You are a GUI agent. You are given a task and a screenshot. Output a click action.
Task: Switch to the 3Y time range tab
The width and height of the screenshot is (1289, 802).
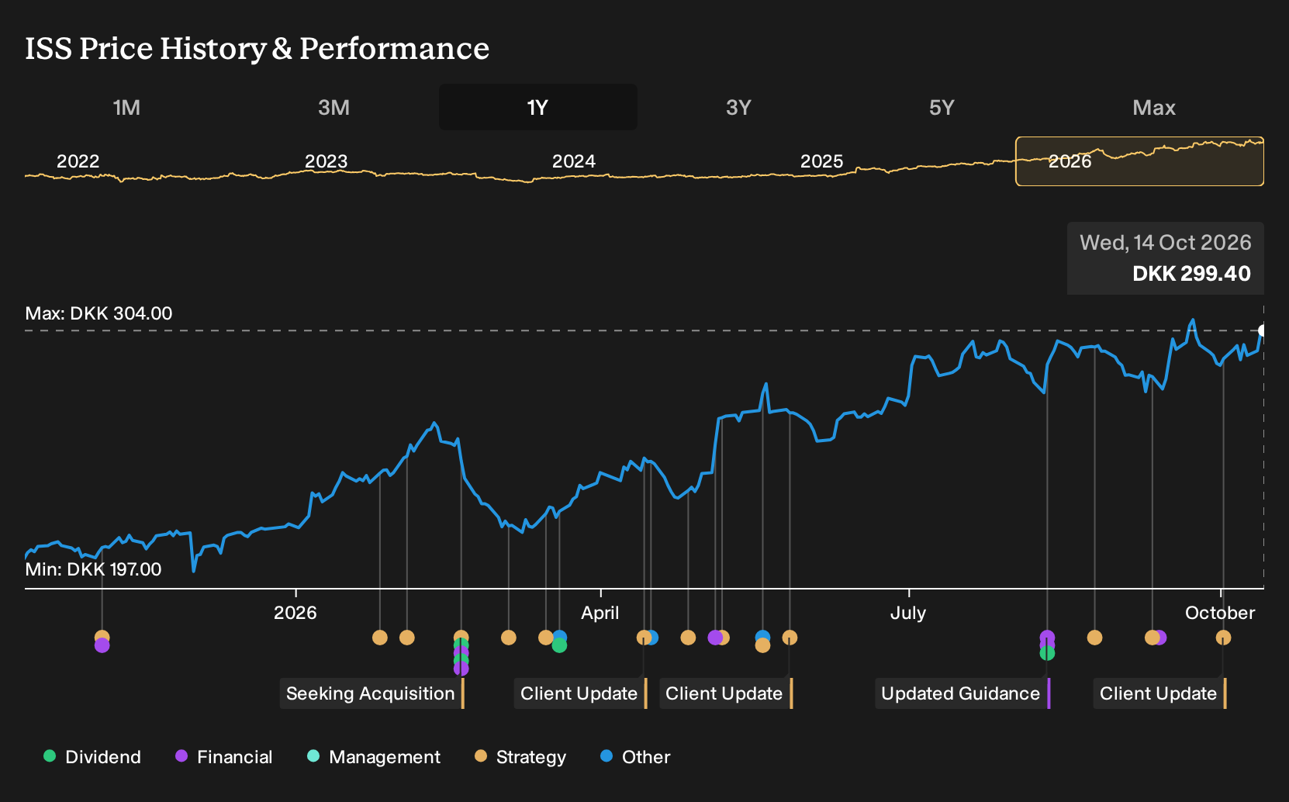(738, 107)
